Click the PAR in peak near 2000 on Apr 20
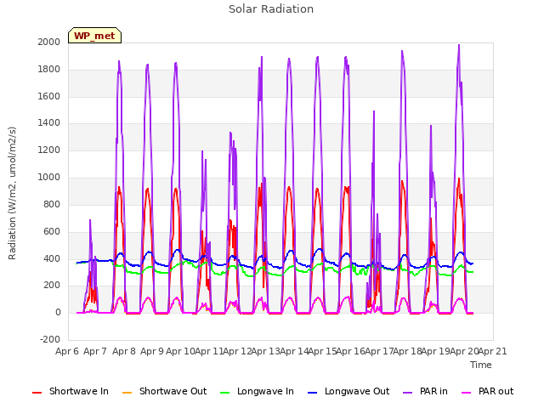 [459, 45]
